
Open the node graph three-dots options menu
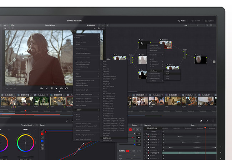tap(215, 25)
